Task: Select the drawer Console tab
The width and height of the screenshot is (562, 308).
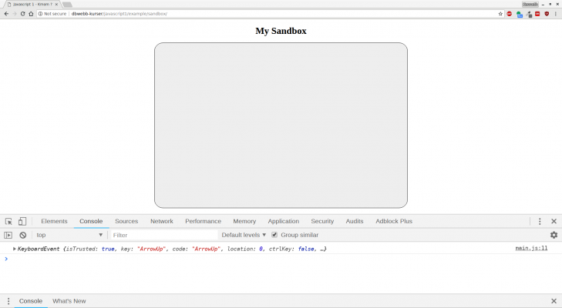Action: (x=31, y=301)
